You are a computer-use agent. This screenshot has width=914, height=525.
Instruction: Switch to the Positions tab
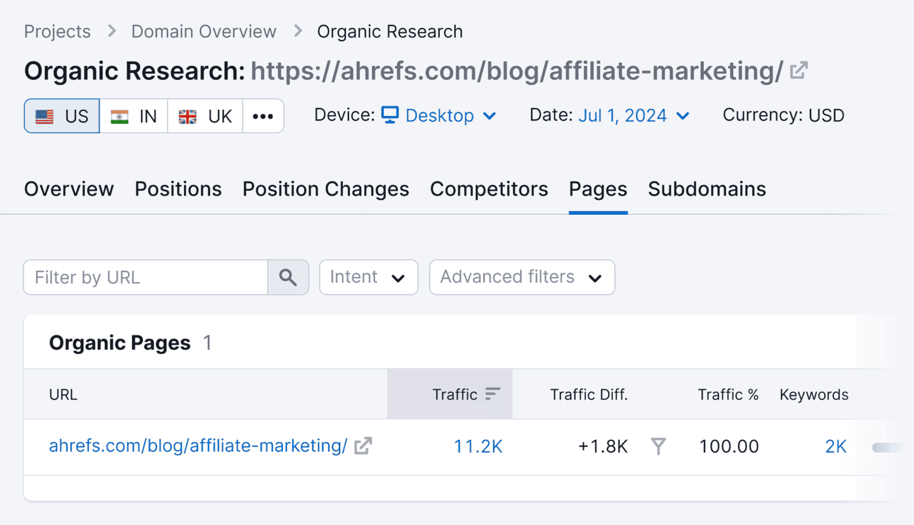coord(178,189)
